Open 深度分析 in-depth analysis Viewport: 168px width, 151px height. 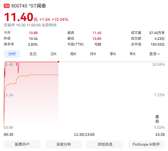(x=64, y=144)
